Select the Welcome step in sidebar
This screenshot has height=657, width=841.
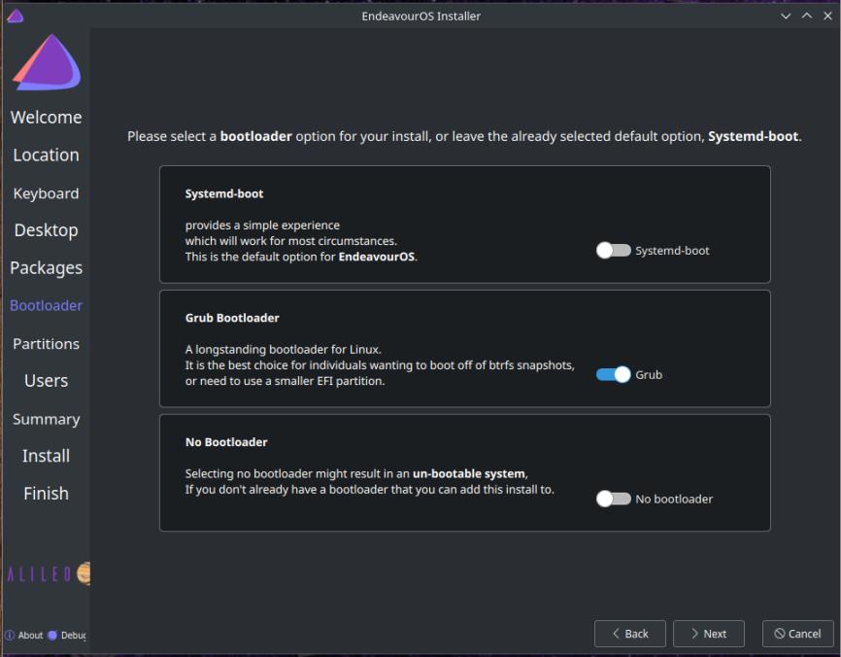[x=46, y=117]
